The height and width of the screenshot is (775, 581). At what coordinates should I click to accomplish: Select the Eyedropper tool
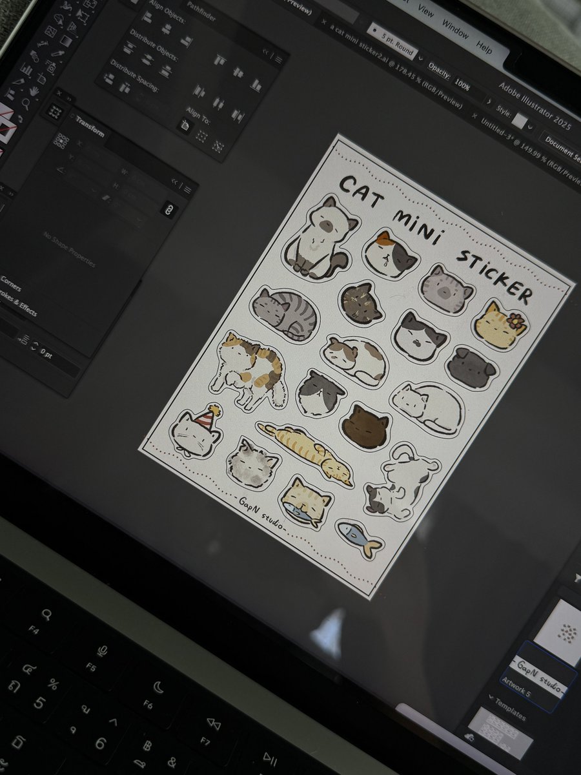(x=57, y=54)
